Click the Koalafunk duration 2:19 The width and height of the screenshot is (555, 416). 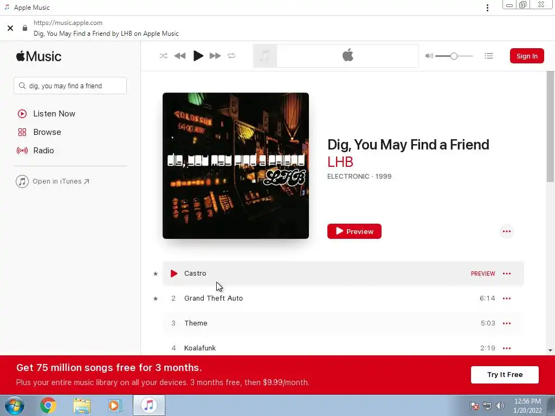pyautogui.click(x=488, y=348)
